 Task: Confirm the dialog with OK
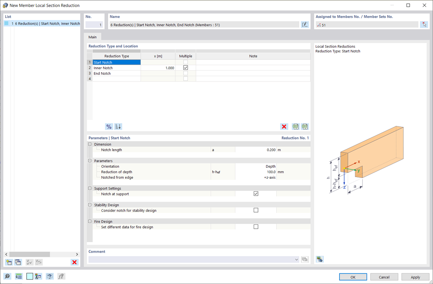pos(353,277)
